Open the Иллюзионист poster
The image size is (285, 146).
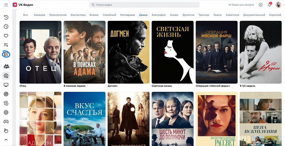(x=129, y=119)
